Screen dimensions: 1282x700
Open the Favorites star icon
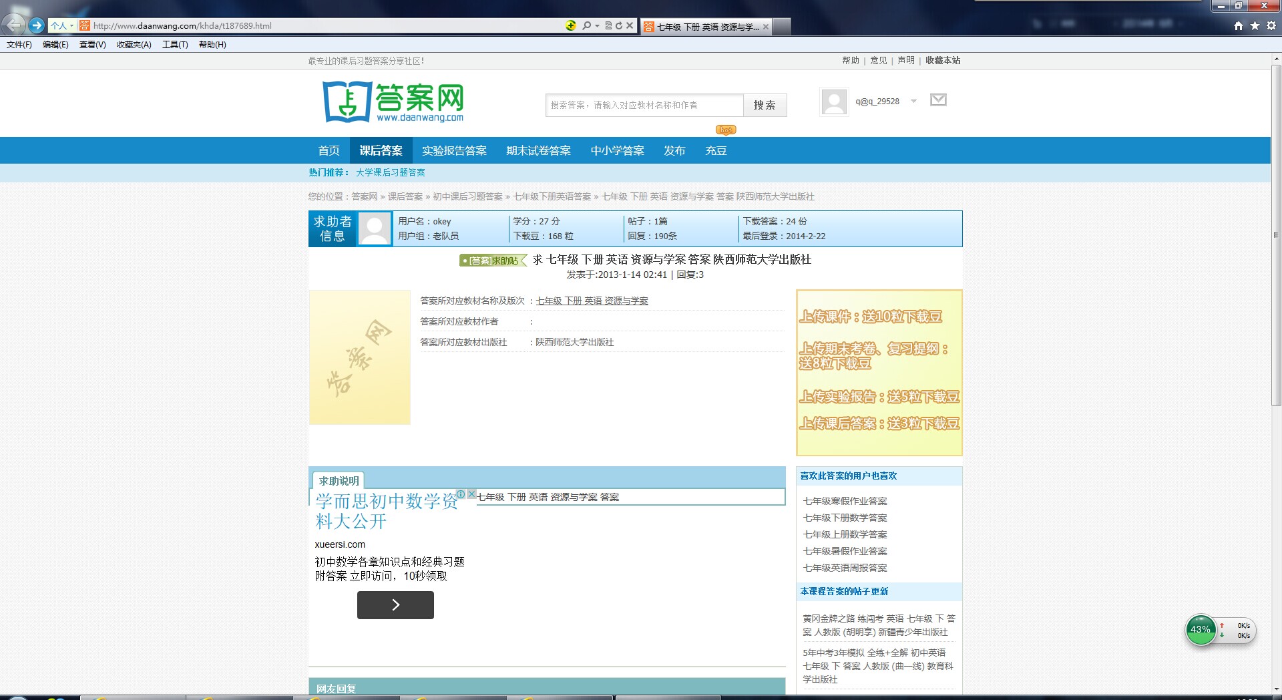click(1255, 25)
